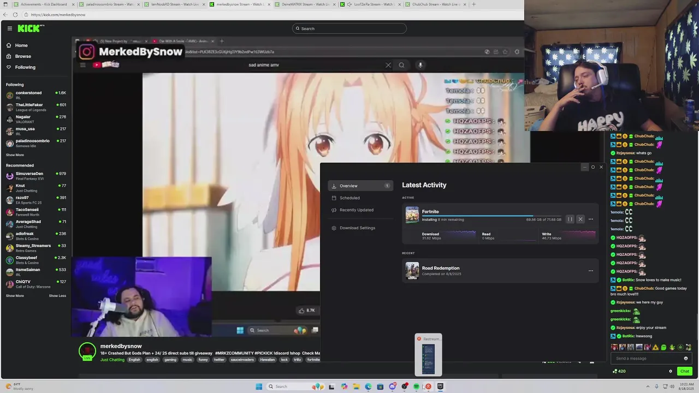Open Nagalar VALORANT channel
Screen dimensions: 699x393
point(35,119)
